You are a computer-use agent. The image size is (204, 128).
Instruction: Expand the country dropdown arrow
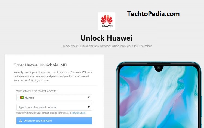click(x=89, y=97)
